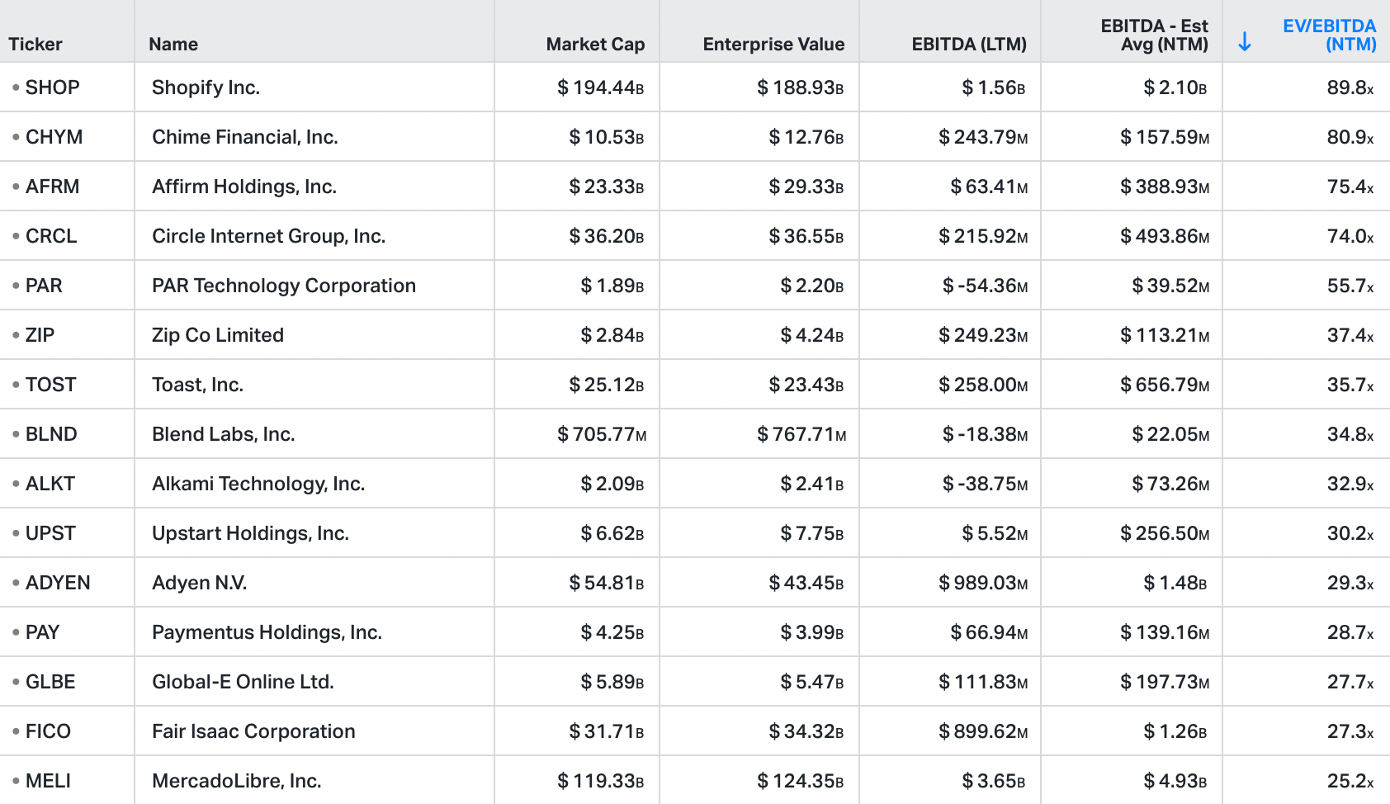Open the PAR ticker

44,286
